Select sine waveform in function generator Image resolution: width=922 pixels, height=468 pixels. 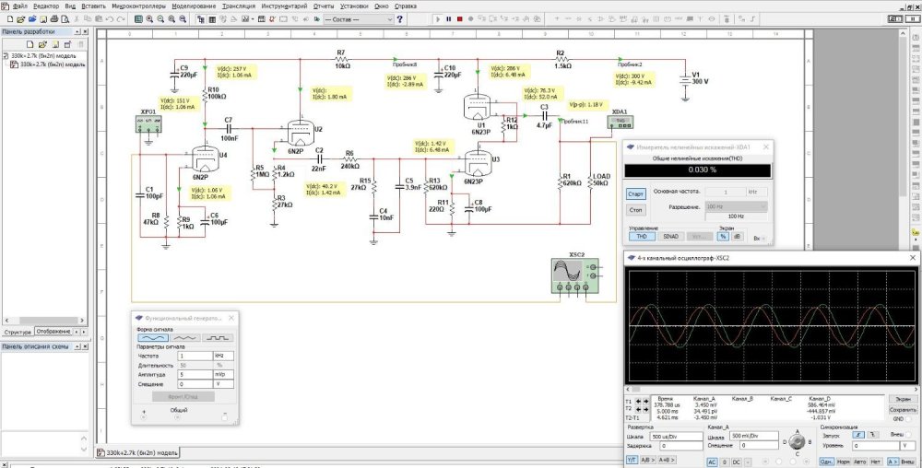pyautogui.click(x=153, y=338)
